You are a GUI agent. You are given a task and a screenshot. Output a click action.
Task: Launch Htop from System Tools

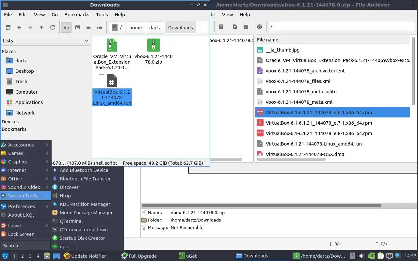point(88,196)
